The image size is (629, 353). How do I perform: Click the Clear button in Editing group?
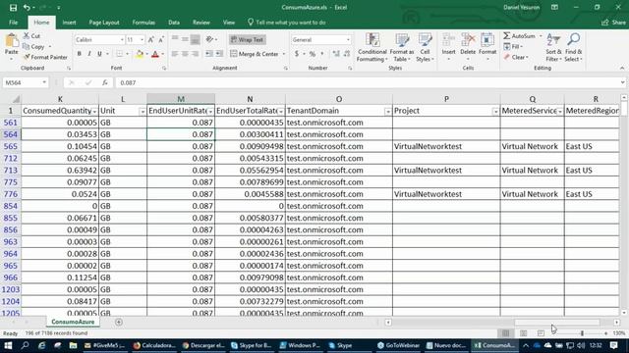(516, 57)
